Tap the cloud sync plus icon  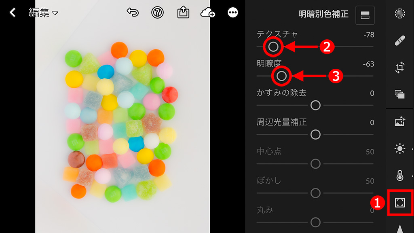tap(207, 13)
